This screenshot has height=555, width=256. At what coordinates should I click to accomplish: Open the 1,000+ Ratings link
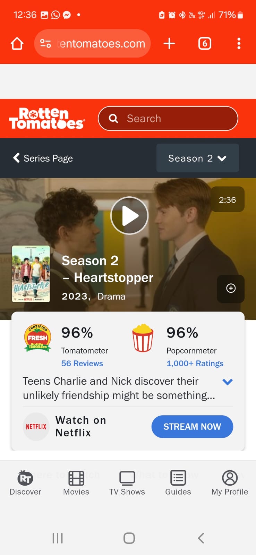[195, 364]
